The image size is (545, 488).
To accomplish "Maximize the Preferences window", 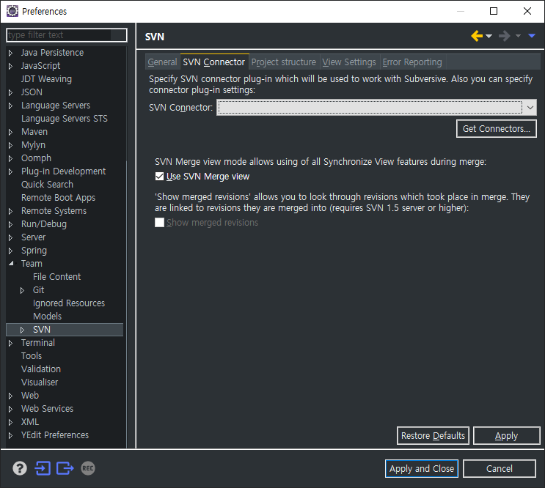I will click(493, 11).
